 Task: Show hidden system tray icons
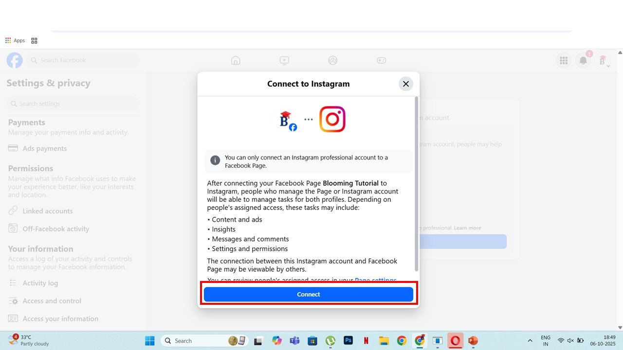[x=530, y=341]
